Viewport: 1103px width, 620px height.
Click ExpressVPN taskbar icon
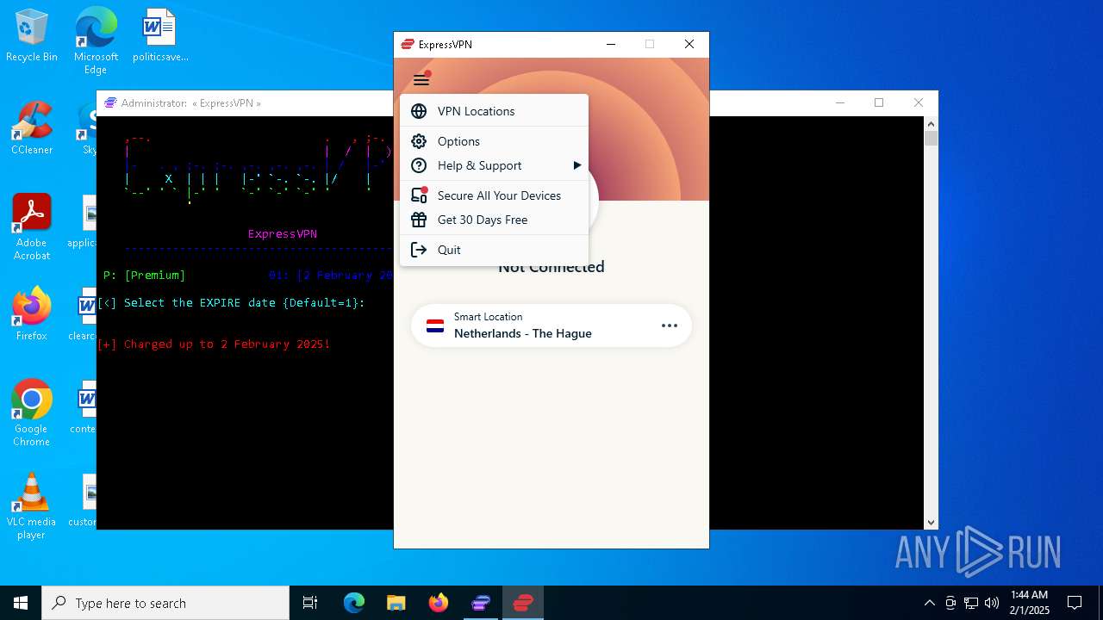pos(523,603)
